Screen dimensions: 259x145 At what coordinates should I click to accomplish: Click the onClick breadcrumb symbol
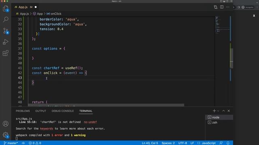point(54,14)
